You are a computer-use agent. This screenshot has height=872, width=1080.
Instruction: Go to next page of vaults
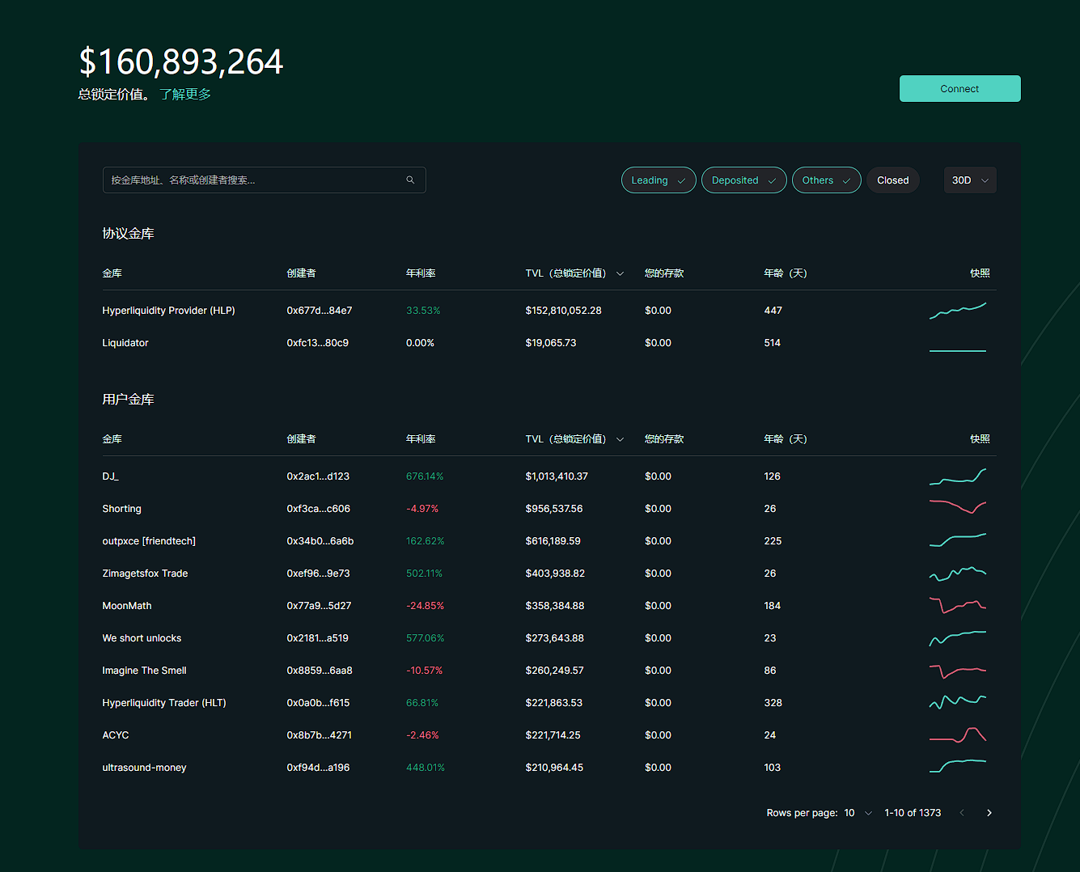(x=989, y=813)
